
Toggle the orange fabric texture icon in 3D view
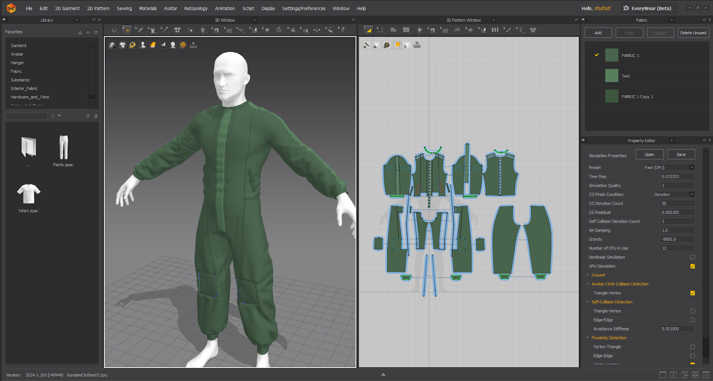click(153, 45)
